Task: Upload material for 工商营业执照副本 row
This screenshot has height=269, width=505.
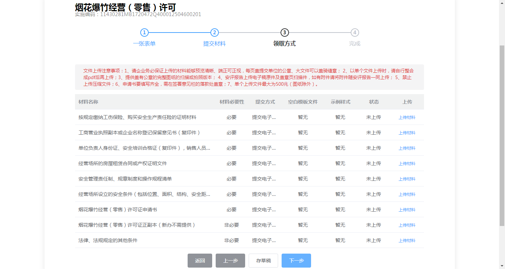Action: coord(407,133)
